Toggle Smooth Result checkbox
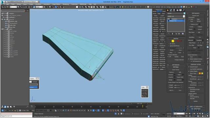Viewport: 210px width, 118px height. (x=189, y=67)
